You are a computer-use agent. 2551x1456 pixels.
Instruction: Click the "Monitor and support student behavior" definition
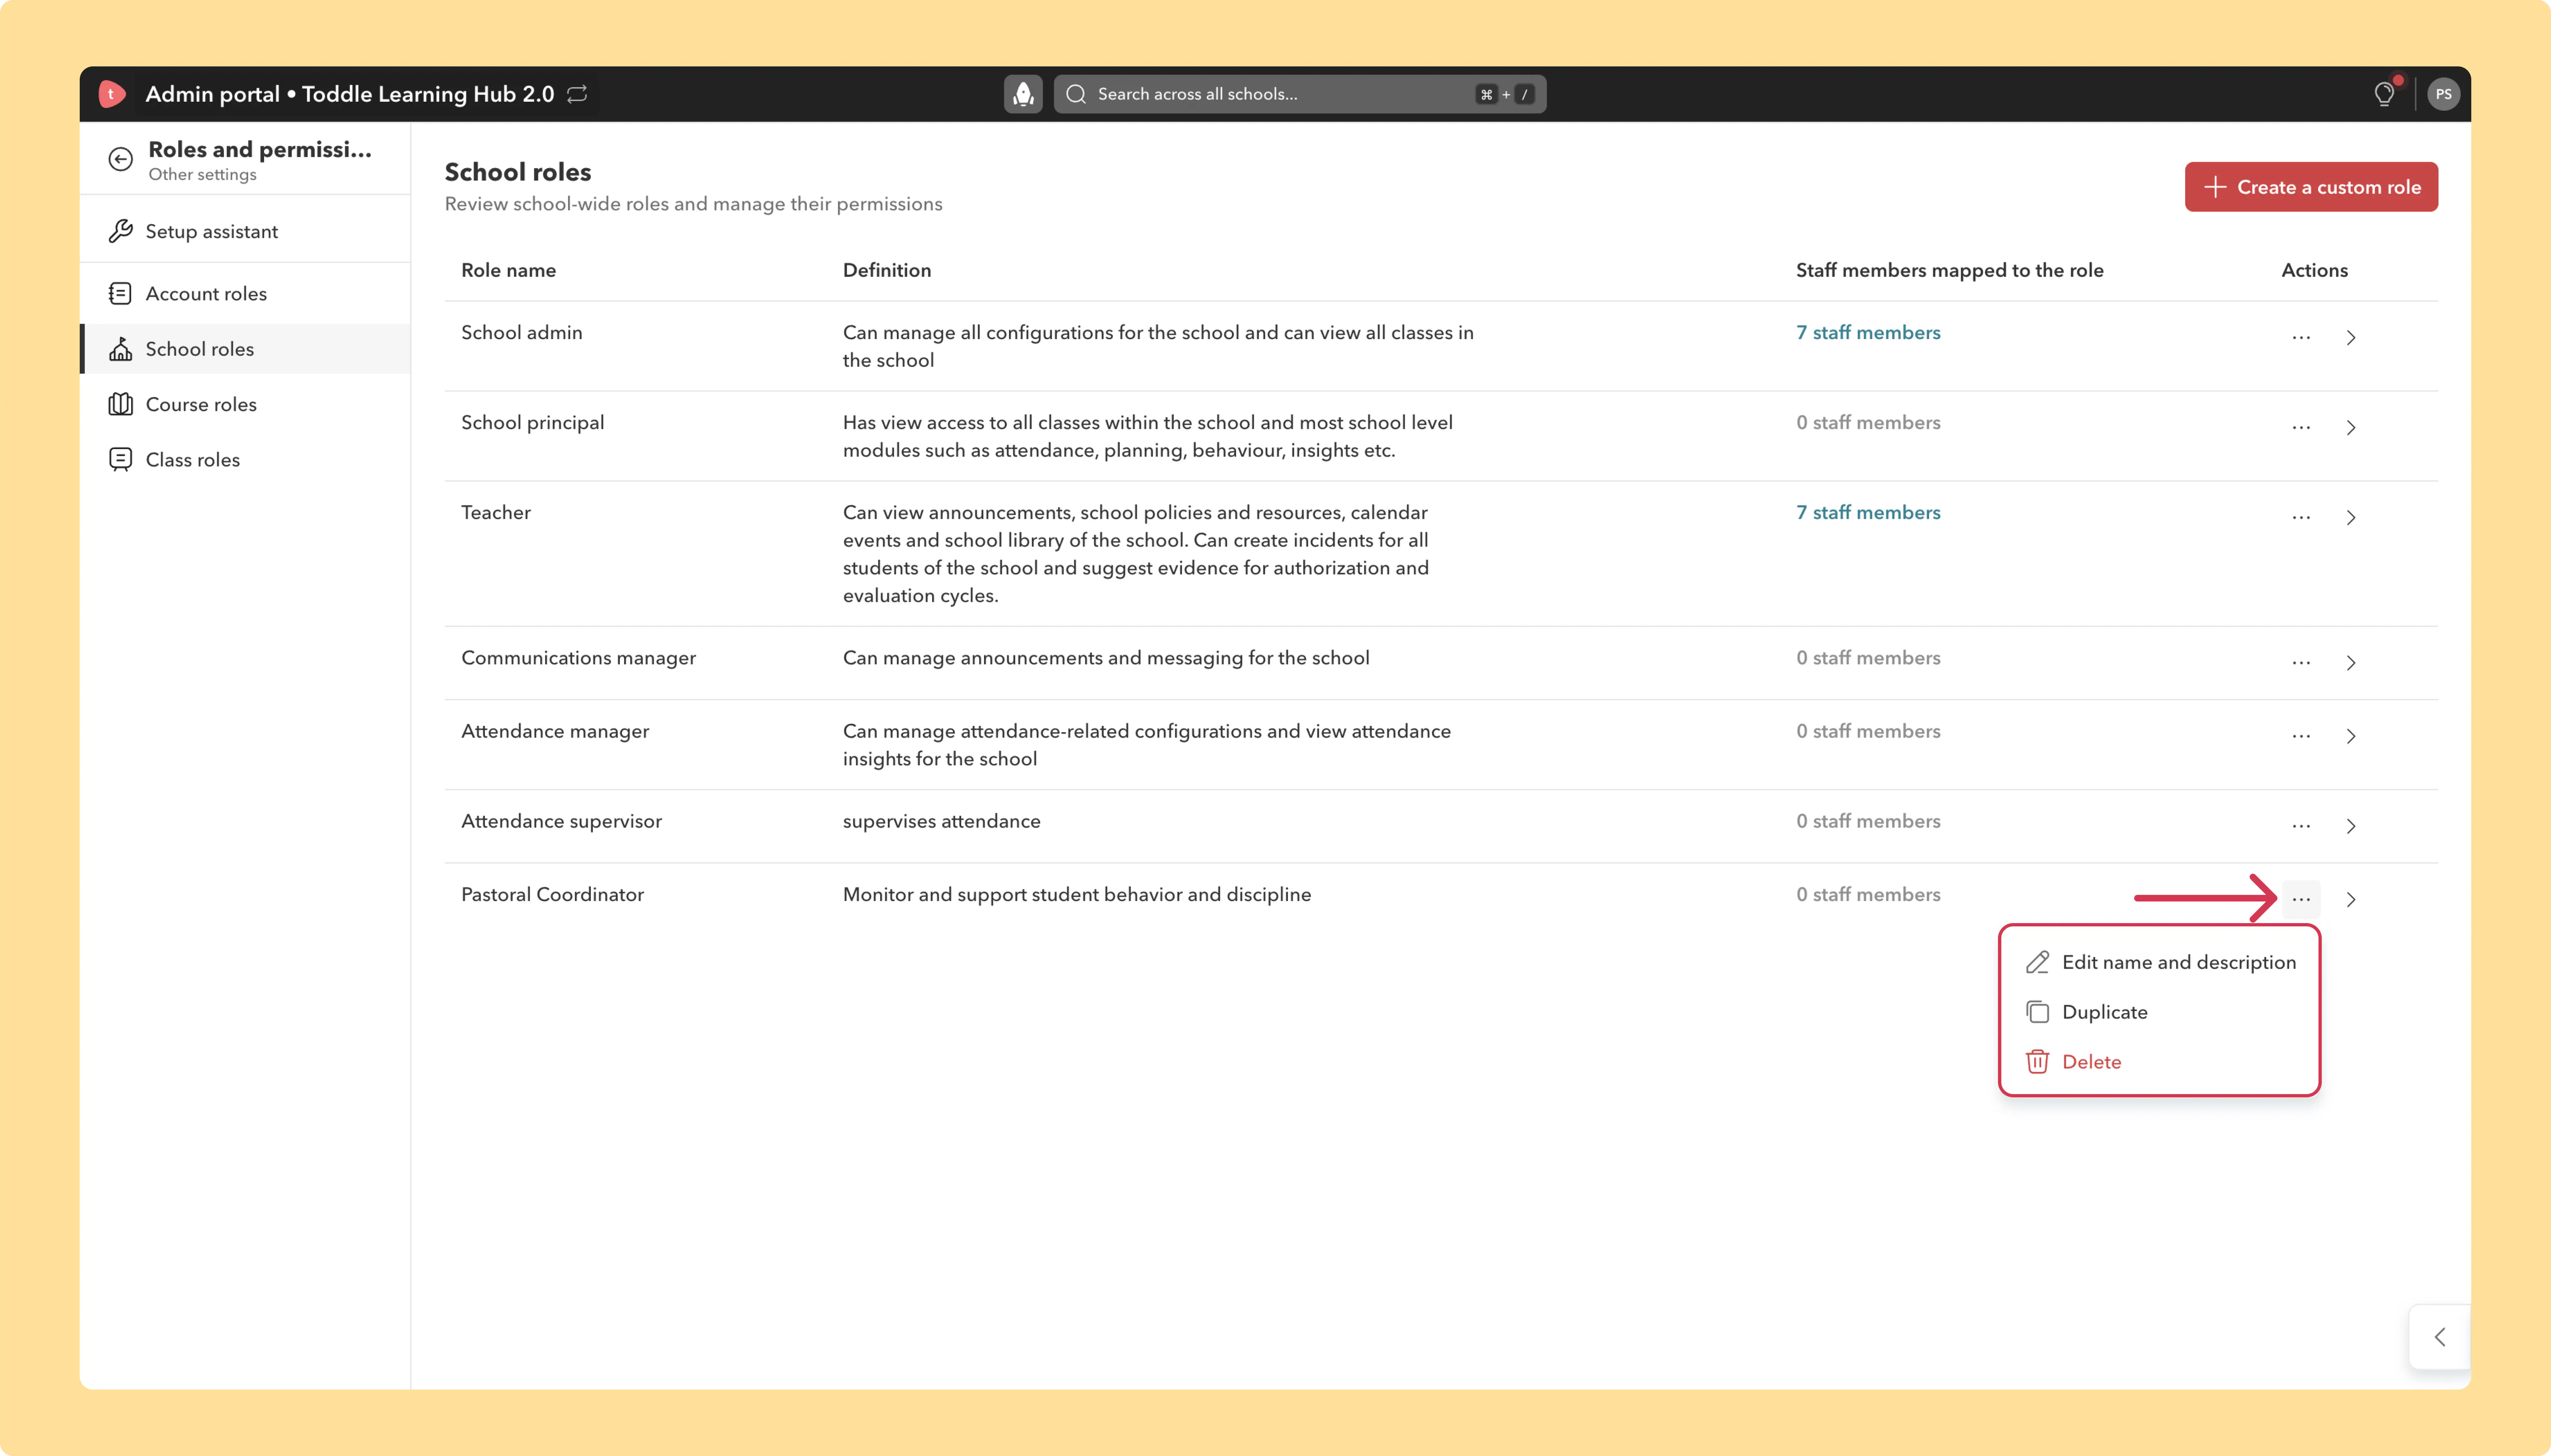point(1077,894)
